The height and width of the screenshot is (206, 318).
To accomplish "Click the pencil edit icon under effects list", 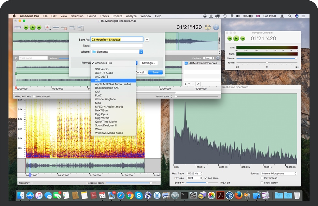I will [x=198, y=84].
